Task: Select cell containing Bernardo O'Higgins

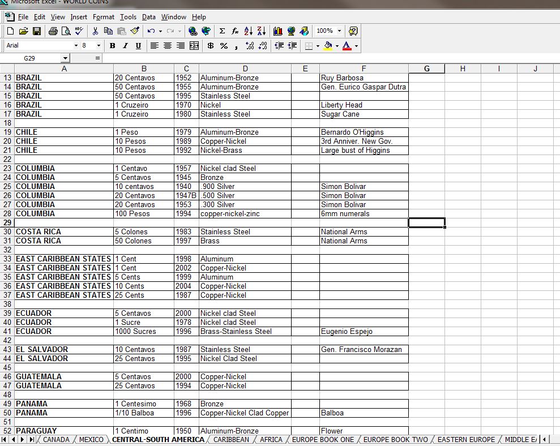Action: (x=364, y=132)
